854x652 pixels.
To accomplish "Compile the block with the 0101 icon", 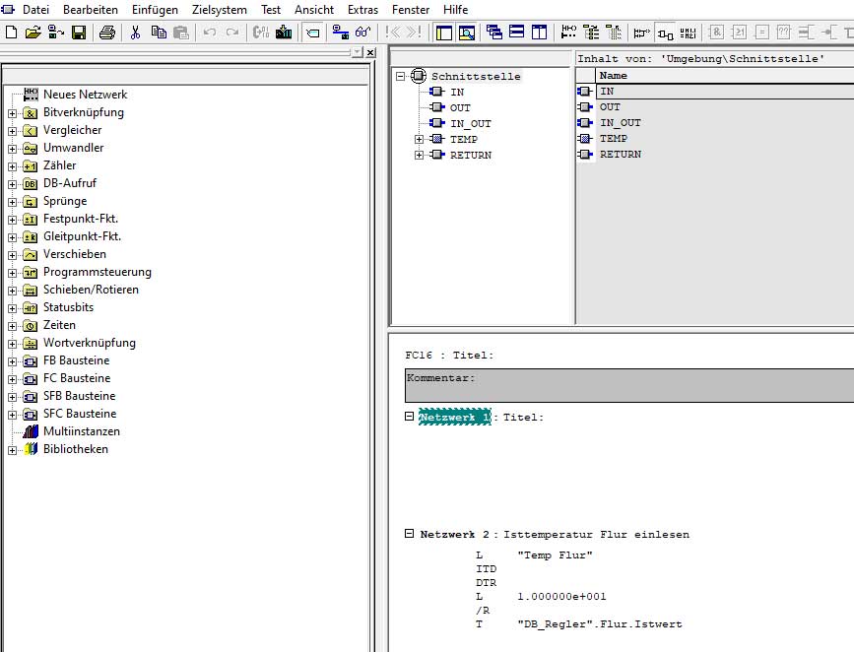I will tap(261, 33).
